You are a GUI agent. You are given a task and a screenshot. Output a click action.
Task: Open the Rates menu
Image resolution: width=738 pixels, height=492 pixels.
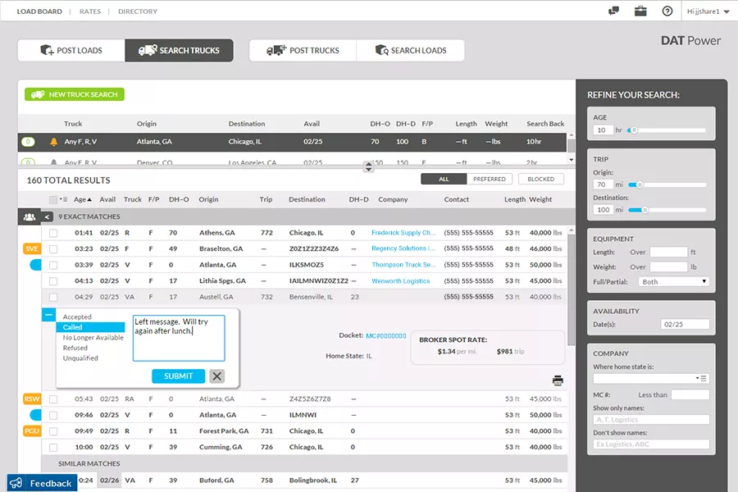coord(90,11)
